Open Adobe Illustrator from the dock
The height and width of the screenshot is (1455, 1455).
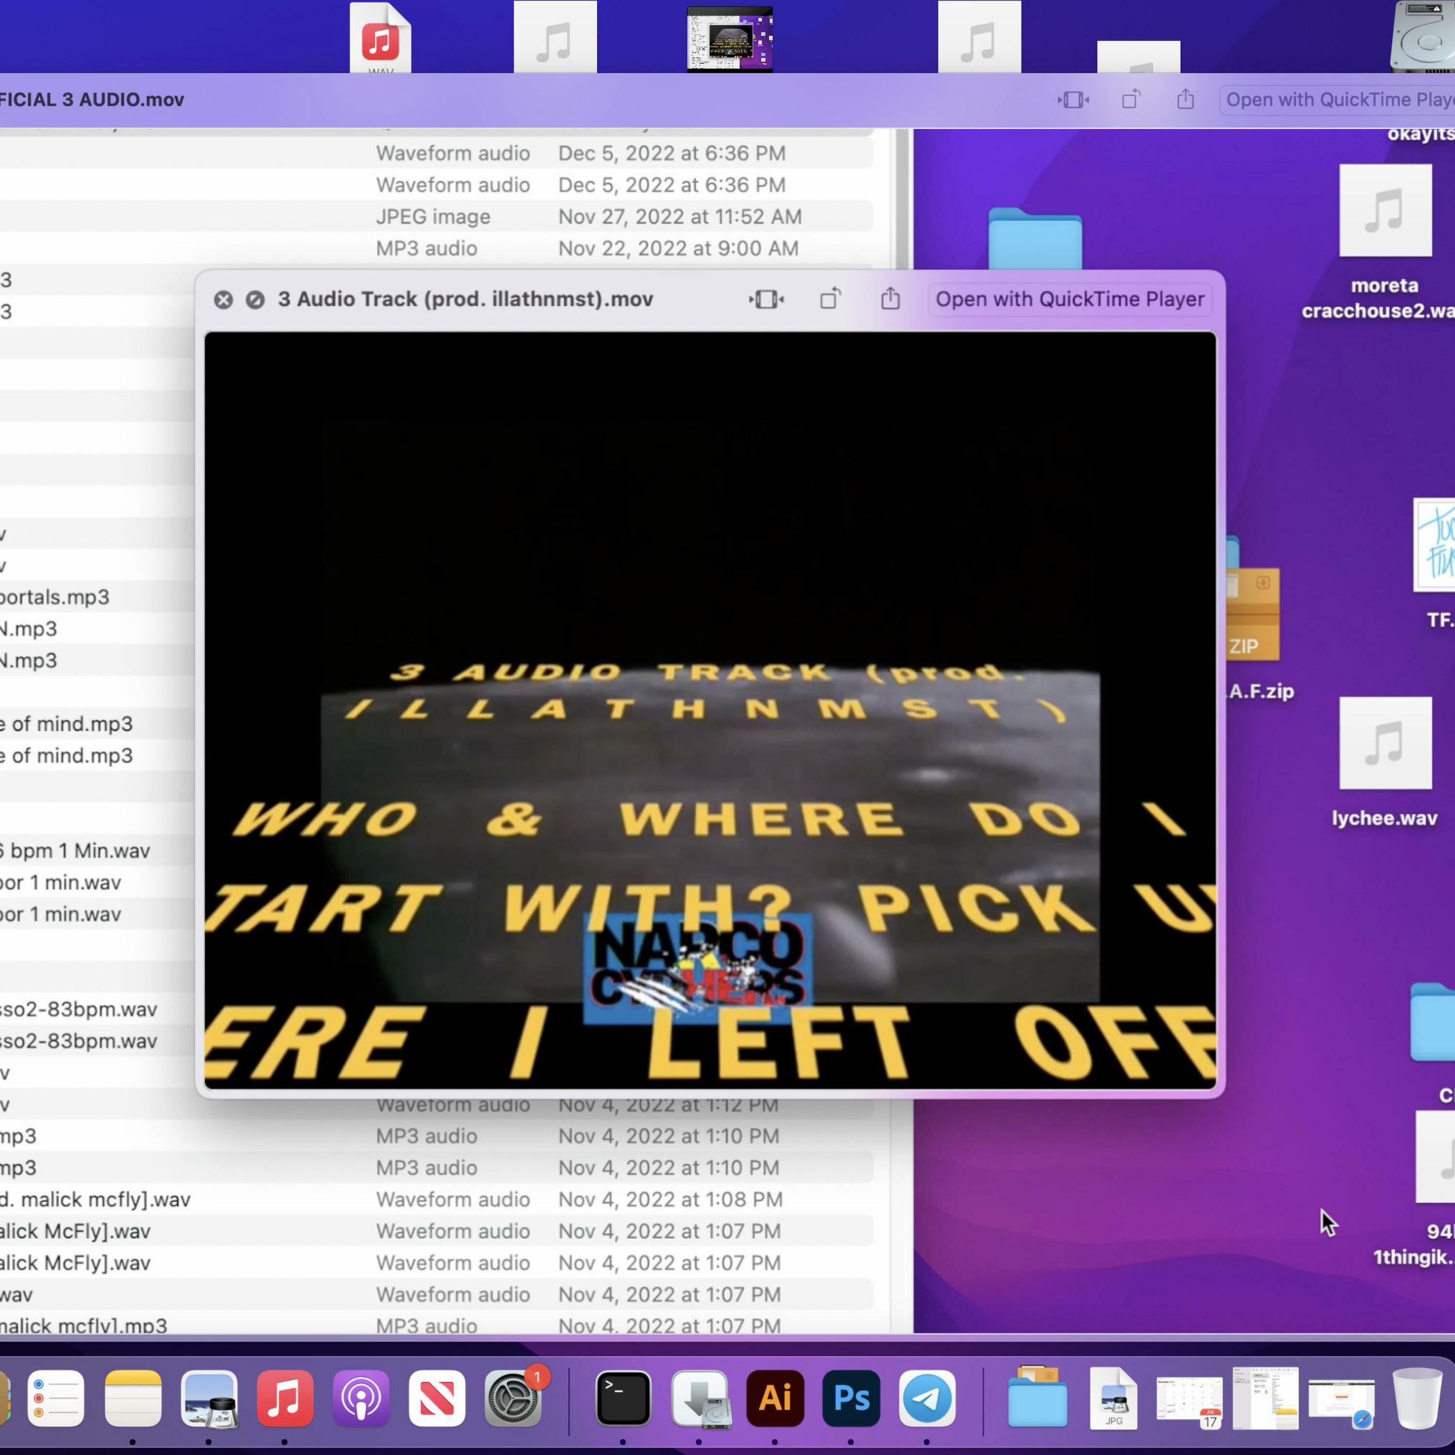pyautogui.click(x=775, y=1399)
